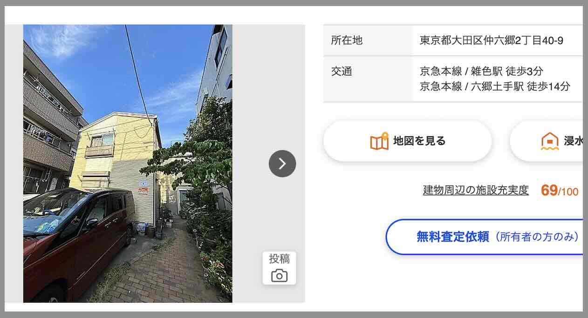588x318 pixels.
Task: Advance to next photo with arrow
Action: coord(282,164)
